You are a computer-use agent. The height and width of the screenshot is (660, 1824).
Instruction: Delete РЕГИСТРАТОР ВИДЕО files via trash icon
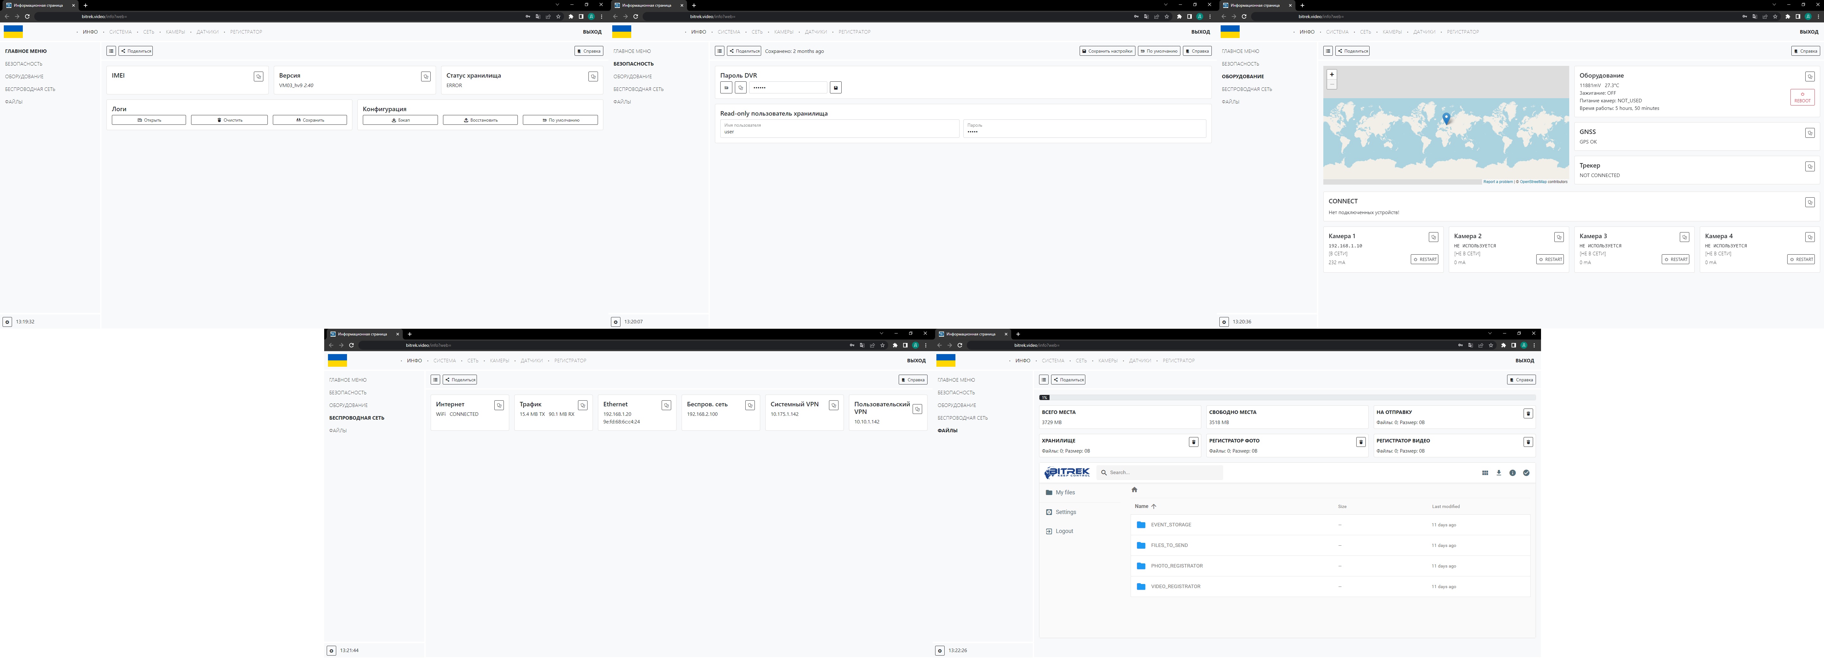point(1527,442)
